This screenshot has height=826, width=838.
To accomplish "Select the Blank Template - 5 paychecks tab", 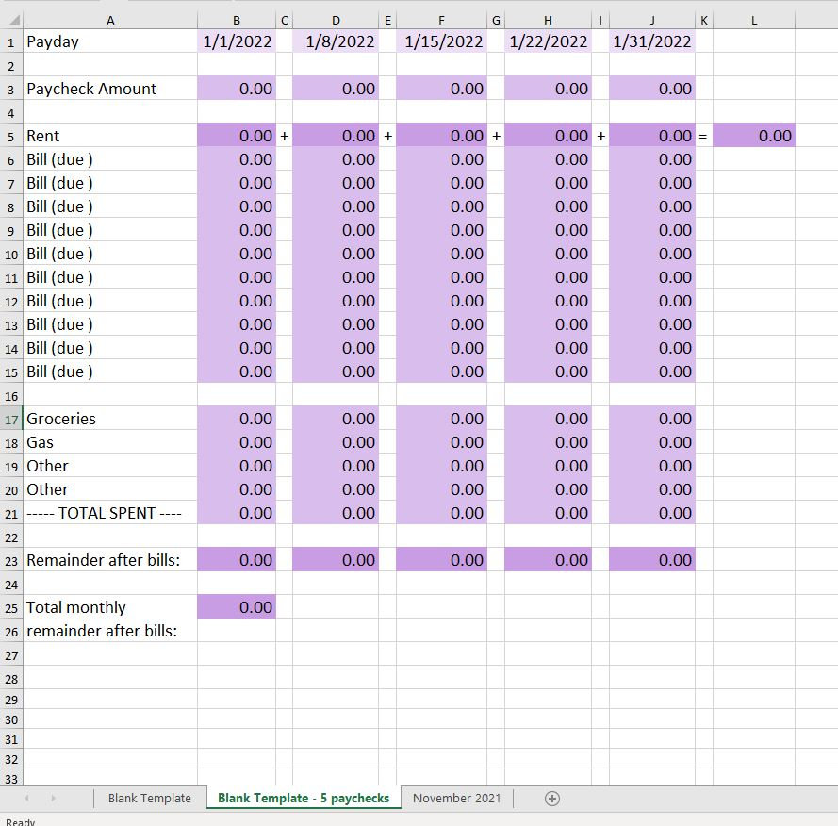I will 302,798.
